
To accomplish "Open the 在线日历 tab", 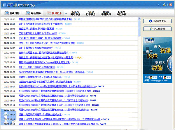I will click(x=12, y=13).
